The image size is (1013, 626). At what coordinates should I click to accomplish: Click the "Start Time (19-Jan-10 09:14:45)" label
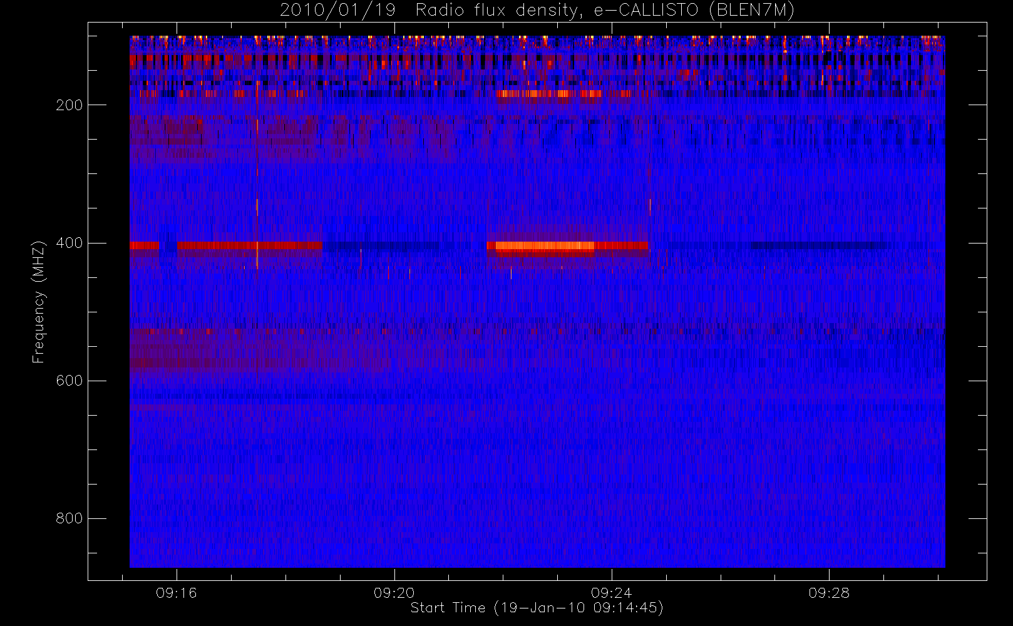(x=537, y=608)
